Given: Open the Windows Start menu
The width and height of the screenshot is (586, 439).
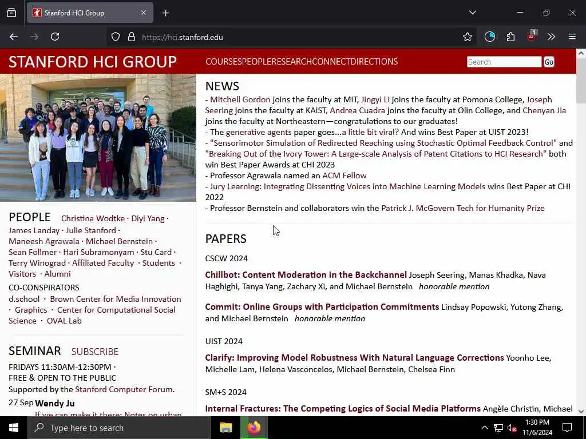Looking at the screenshot, I should tap(14, 428).
